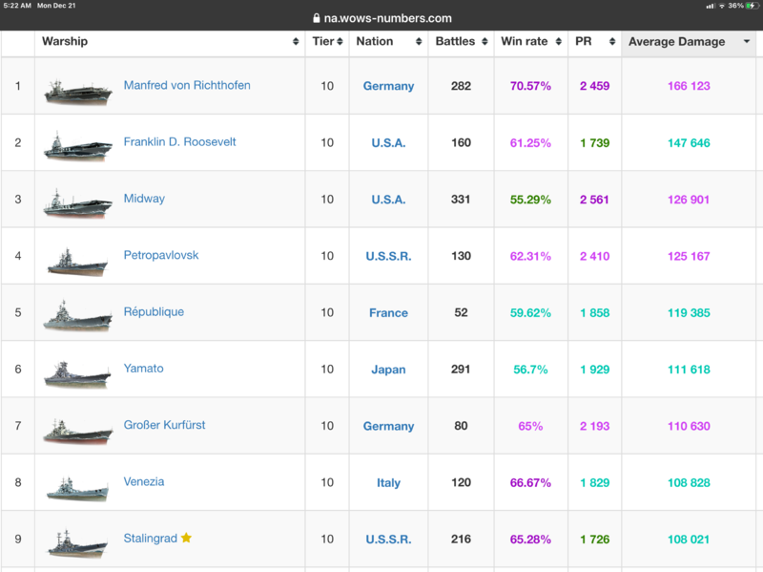The image size is (763, 572).
Task: Sort table by Nation column header
Action: 375,42
